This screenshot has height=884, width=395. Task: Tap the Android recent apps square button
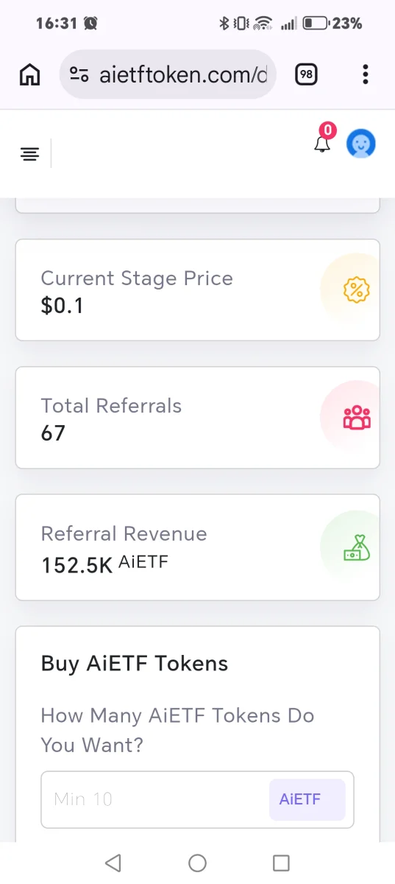point(281,863)
